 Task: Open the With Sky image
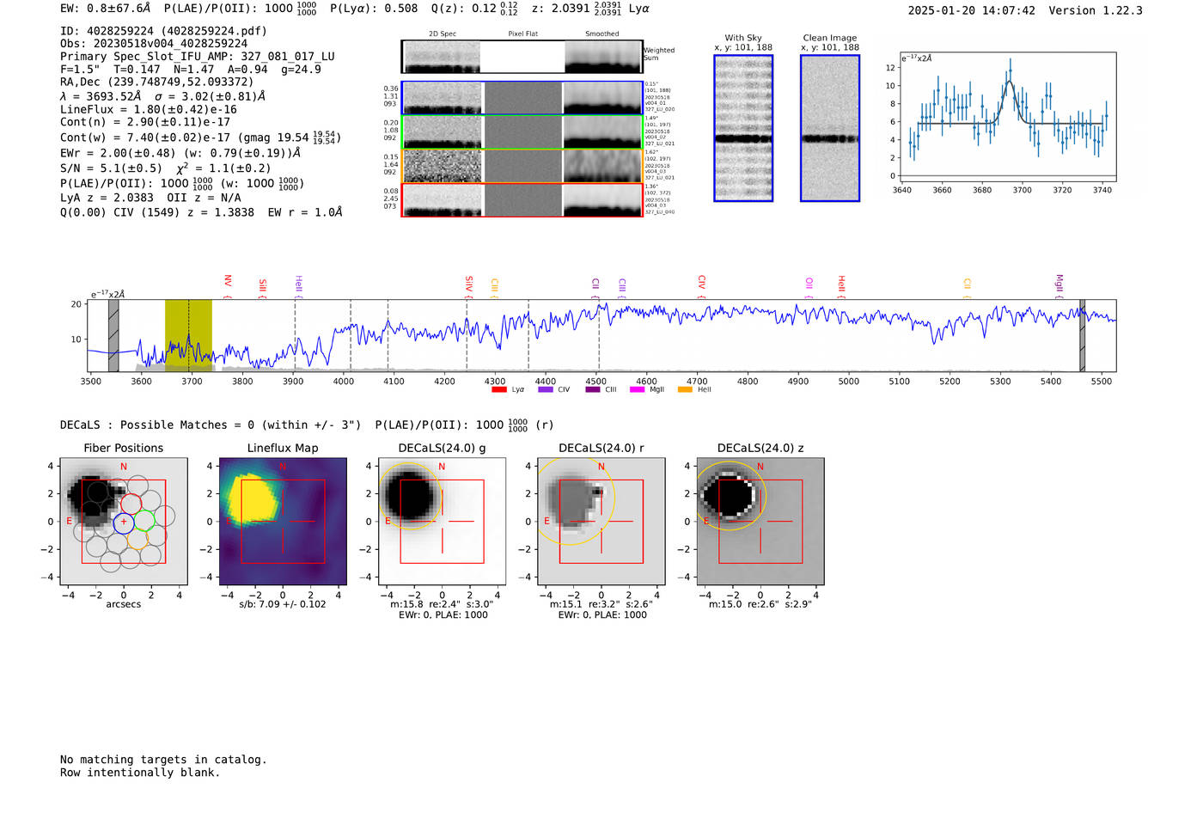[x=743, y=128]
